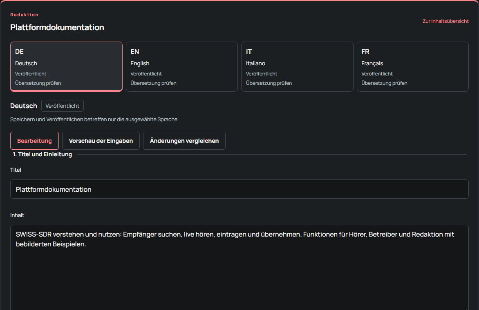This screenshot has width=479, height=310.
Task: Click the Inhalt field label
Action: (17, 215)
